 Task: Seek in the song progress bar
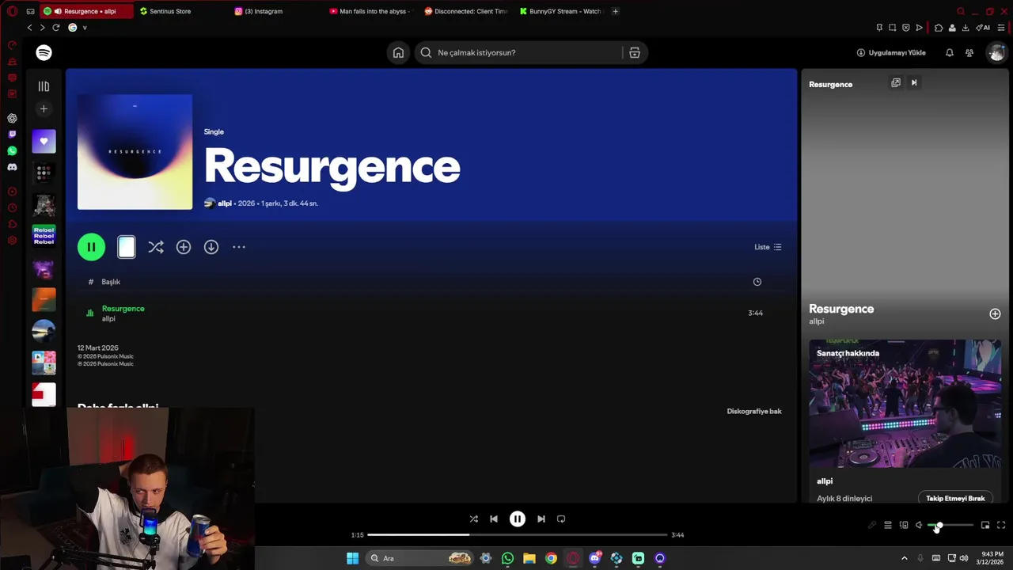point(517,535)
